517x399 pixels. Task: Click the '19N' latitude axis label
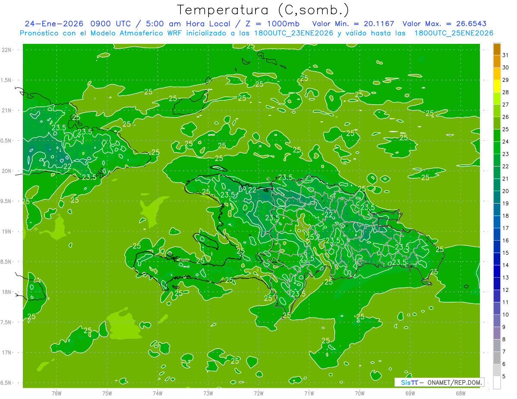point(6,232)
